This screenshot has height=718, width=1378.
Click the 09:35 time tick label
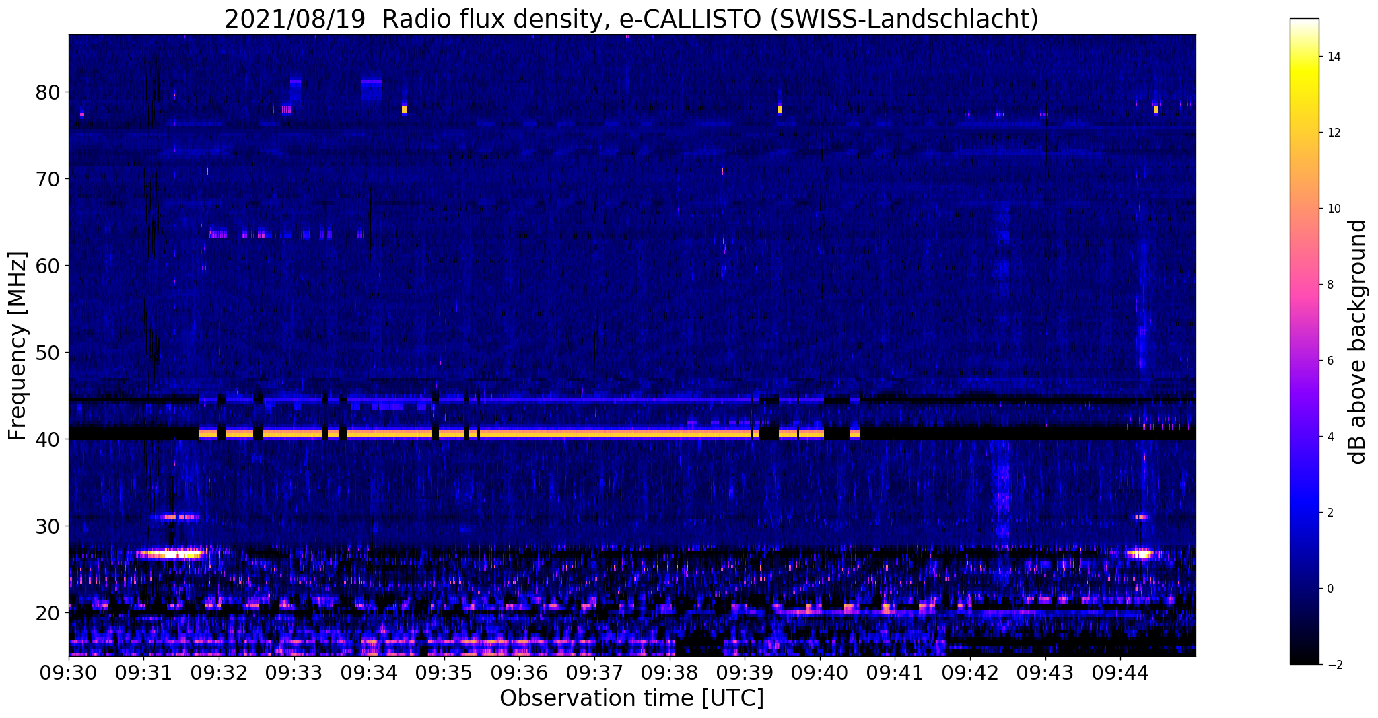[444, 672]
